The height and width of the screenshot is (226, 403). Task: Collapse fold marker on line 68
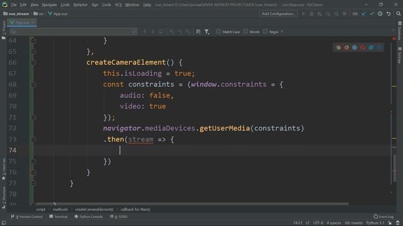[x=33, y=85]
